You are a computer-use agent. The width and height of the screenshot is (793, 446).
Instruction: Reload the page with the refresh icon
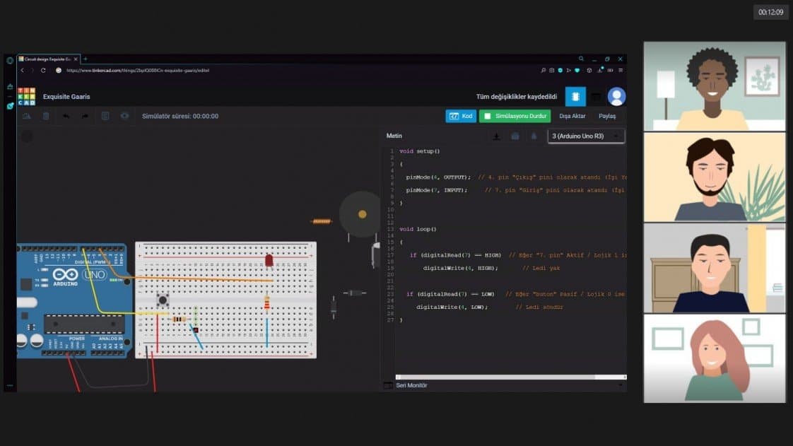pyautogui.click(x=43, y=70)
